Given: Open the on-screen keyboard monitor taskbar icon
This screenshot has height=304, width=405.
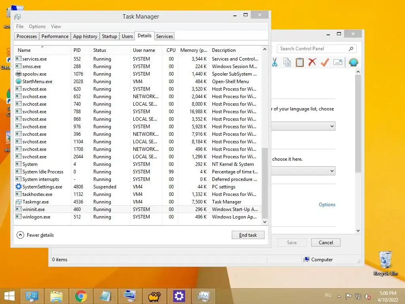Looking at the screenshot, I should 130,296.
